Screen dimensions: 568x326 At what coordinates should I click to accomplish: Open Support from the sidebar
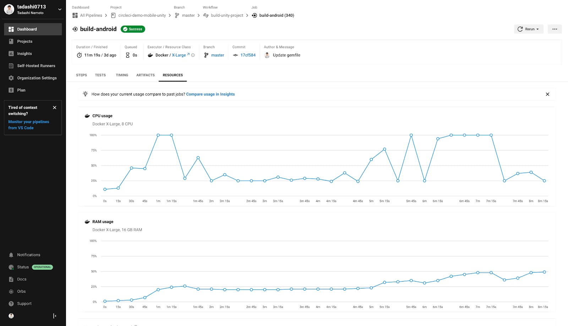(x=24, y=303)
